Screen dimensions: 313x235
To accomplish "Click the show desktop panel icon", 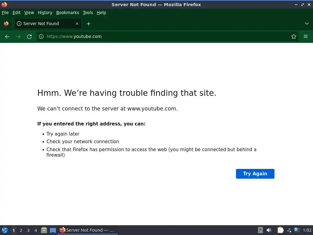I will click(x=53, y=230).
